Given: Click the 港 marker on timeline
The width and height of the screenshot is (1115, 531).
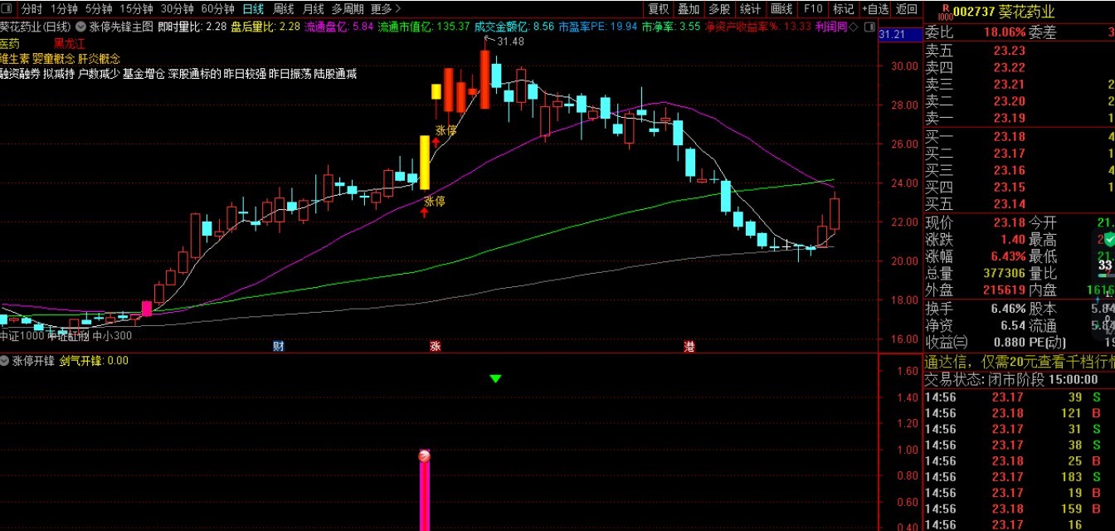Looking at the screenshot, I should click(x=689, y=346).
